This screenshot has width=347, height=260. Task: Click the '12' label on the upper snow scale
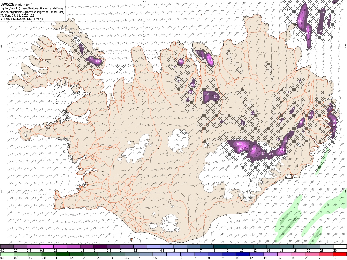255,251
